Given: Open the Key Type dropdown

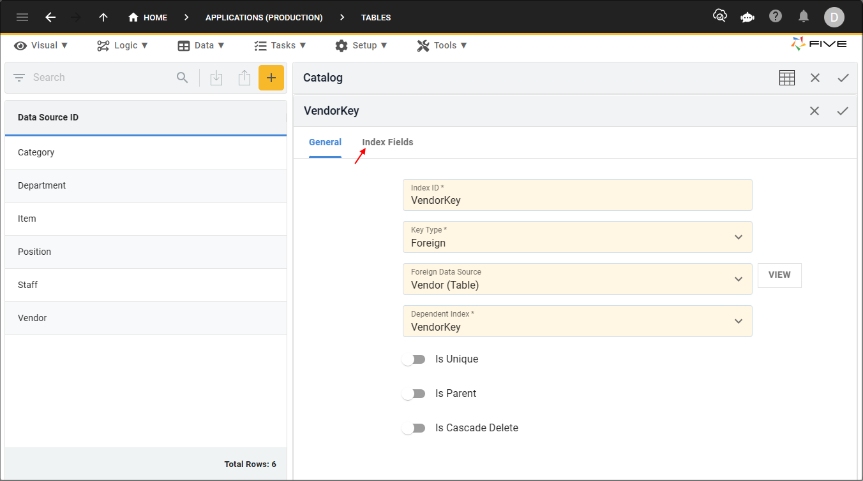Looking at the screenshot, I should click(x=577, y=237).
